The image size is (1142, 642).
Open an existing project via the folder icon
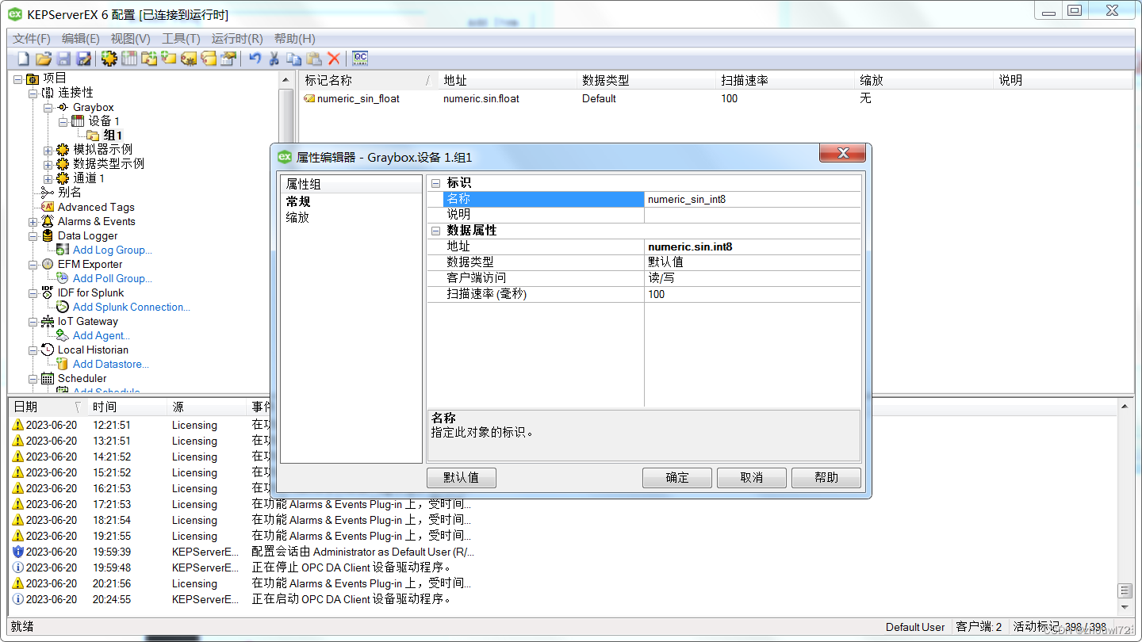44,58
